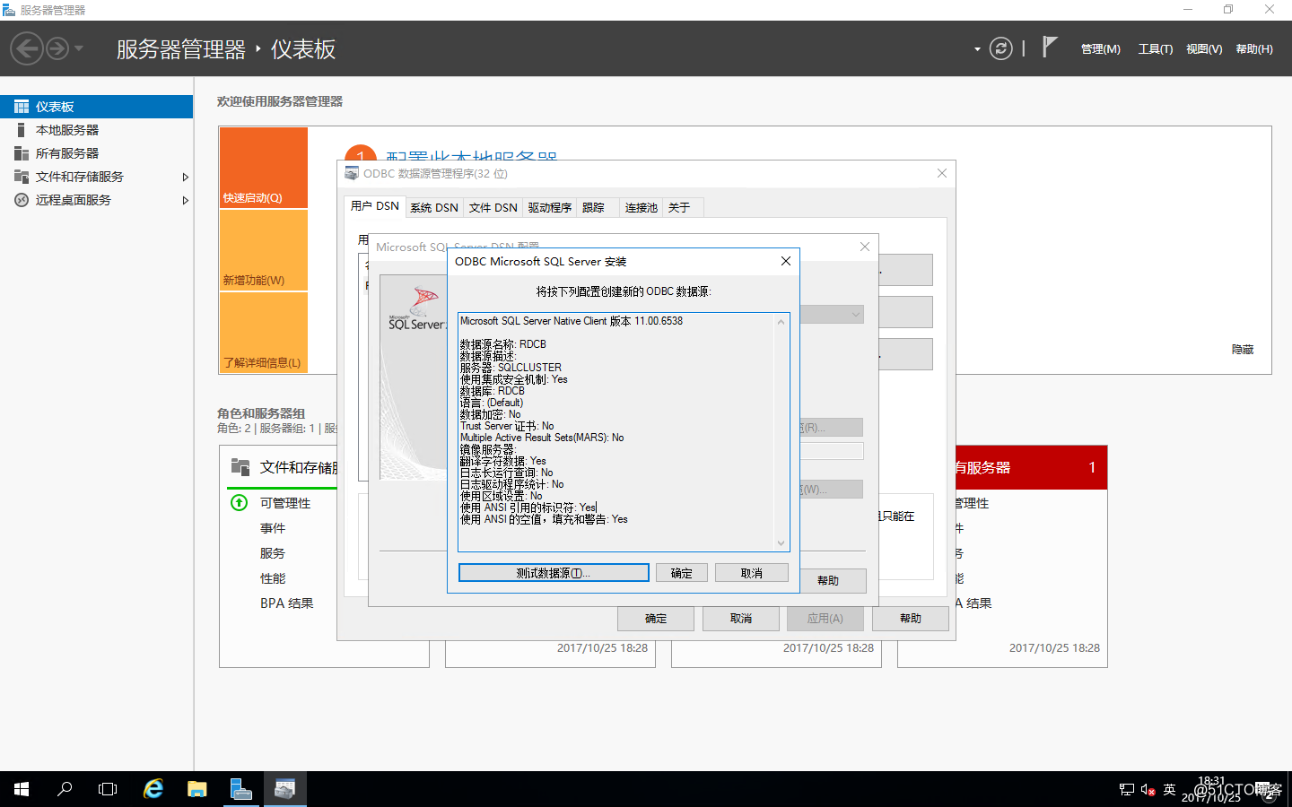Screen dimensions: 1292x807
Task: Click 可管理性 in 文件和存储服务 tile
Action: click(x=285, y=503)
